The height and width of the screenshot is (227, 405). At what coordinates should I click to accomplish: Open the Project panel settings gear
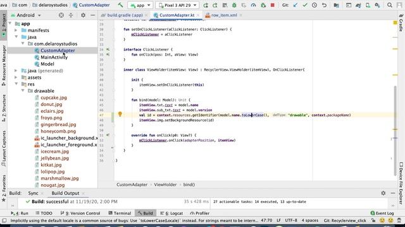tap(83, 15)
